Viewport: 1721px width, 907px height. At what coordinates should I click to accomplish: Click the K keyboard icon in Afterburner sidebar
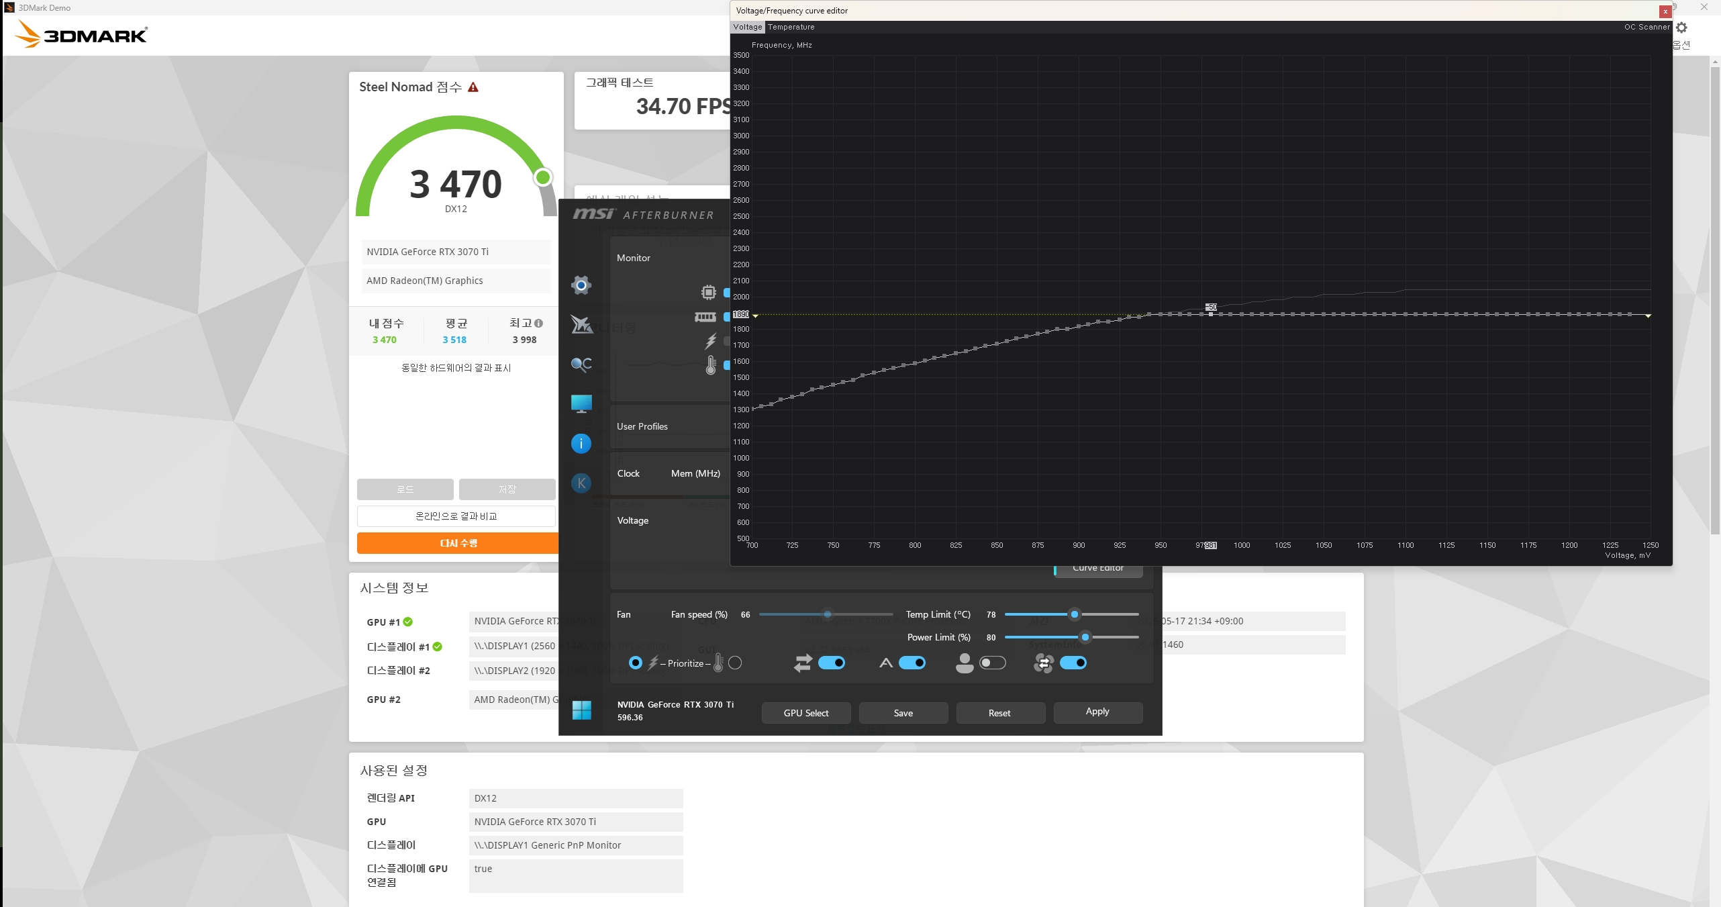(581, 483)
